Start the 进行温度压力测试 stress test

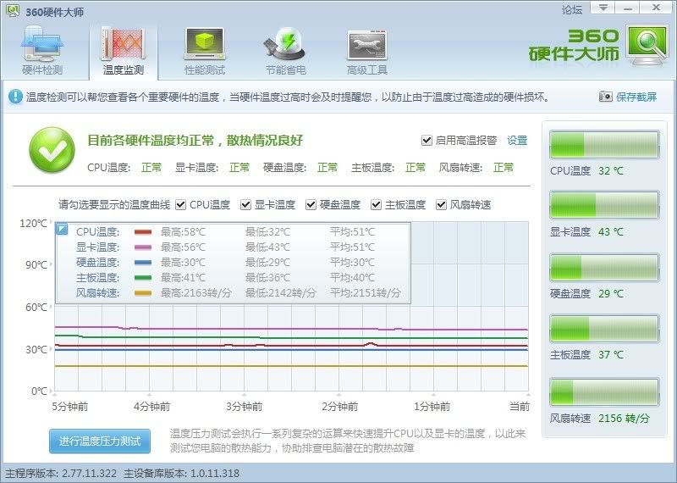coord(100,441)
